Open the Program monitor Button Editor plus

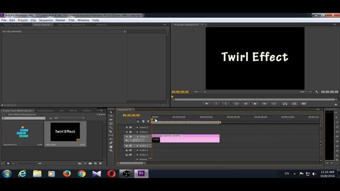coord(336,105)
